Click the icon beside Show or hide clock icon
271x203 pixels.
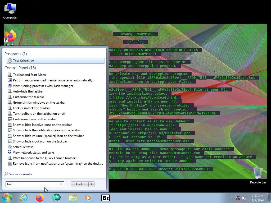point(10,141)
